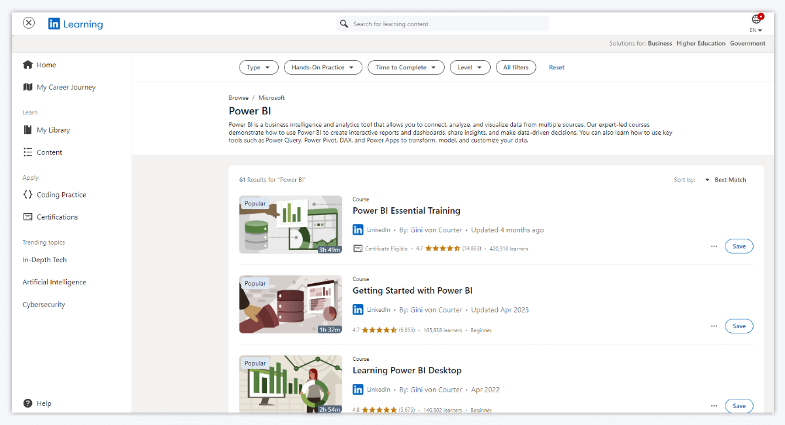Expand the Hands-On Practice filter dropdown
This screenshot has height=425, width=785.
(323, 67)
